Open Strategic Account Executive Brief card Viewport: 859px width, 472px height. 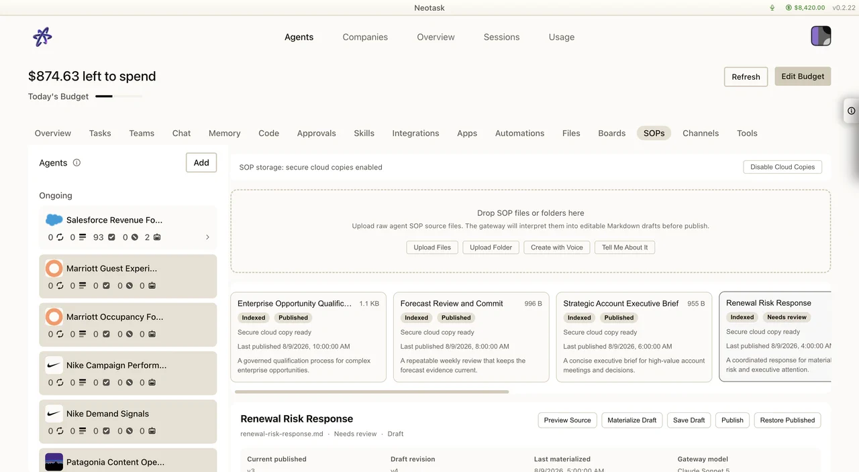[634, 337]
